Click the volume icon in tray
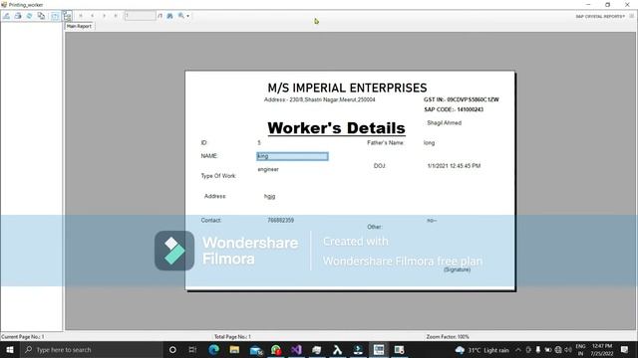This screenshot has height=358, width=638. click(x=568, y=350)
